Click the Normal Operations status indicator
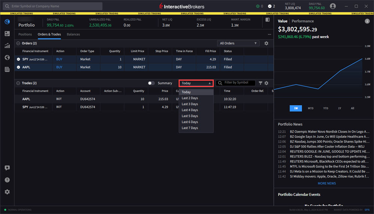Viewport: 374px width, 214px height. [18, 210]
